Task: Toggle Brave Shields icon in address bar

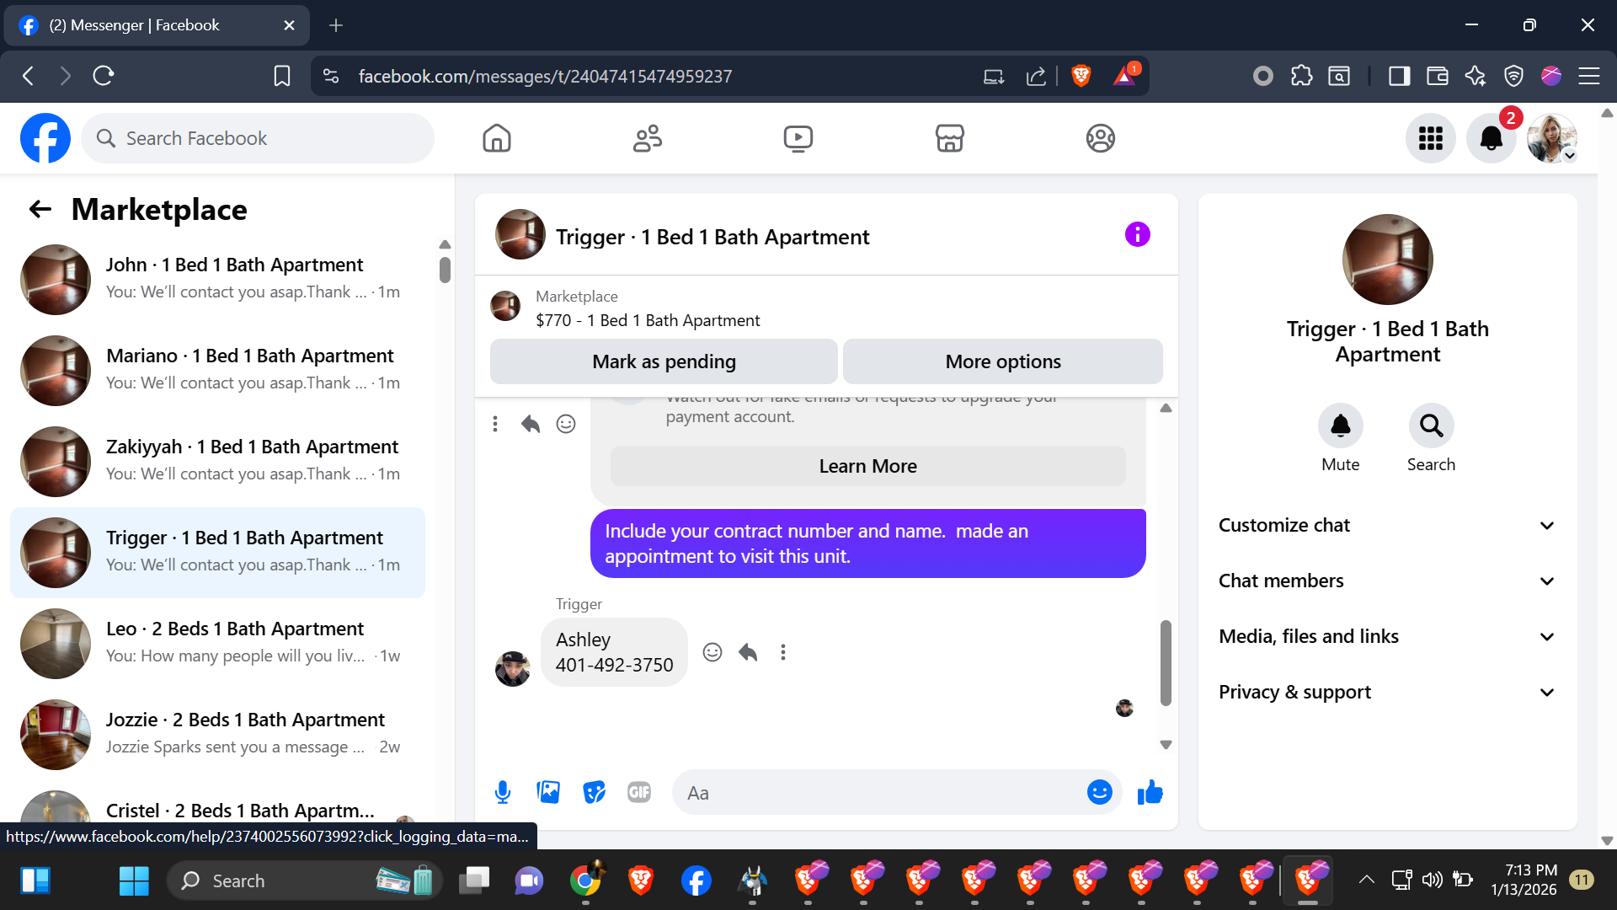Action: tap(1081, 76)
